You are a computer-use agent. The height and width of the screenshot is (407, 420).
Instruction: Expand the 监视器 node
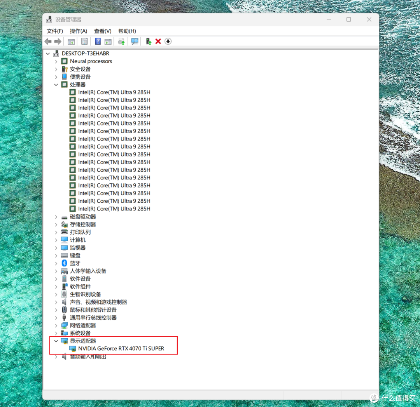coord(56,248)
